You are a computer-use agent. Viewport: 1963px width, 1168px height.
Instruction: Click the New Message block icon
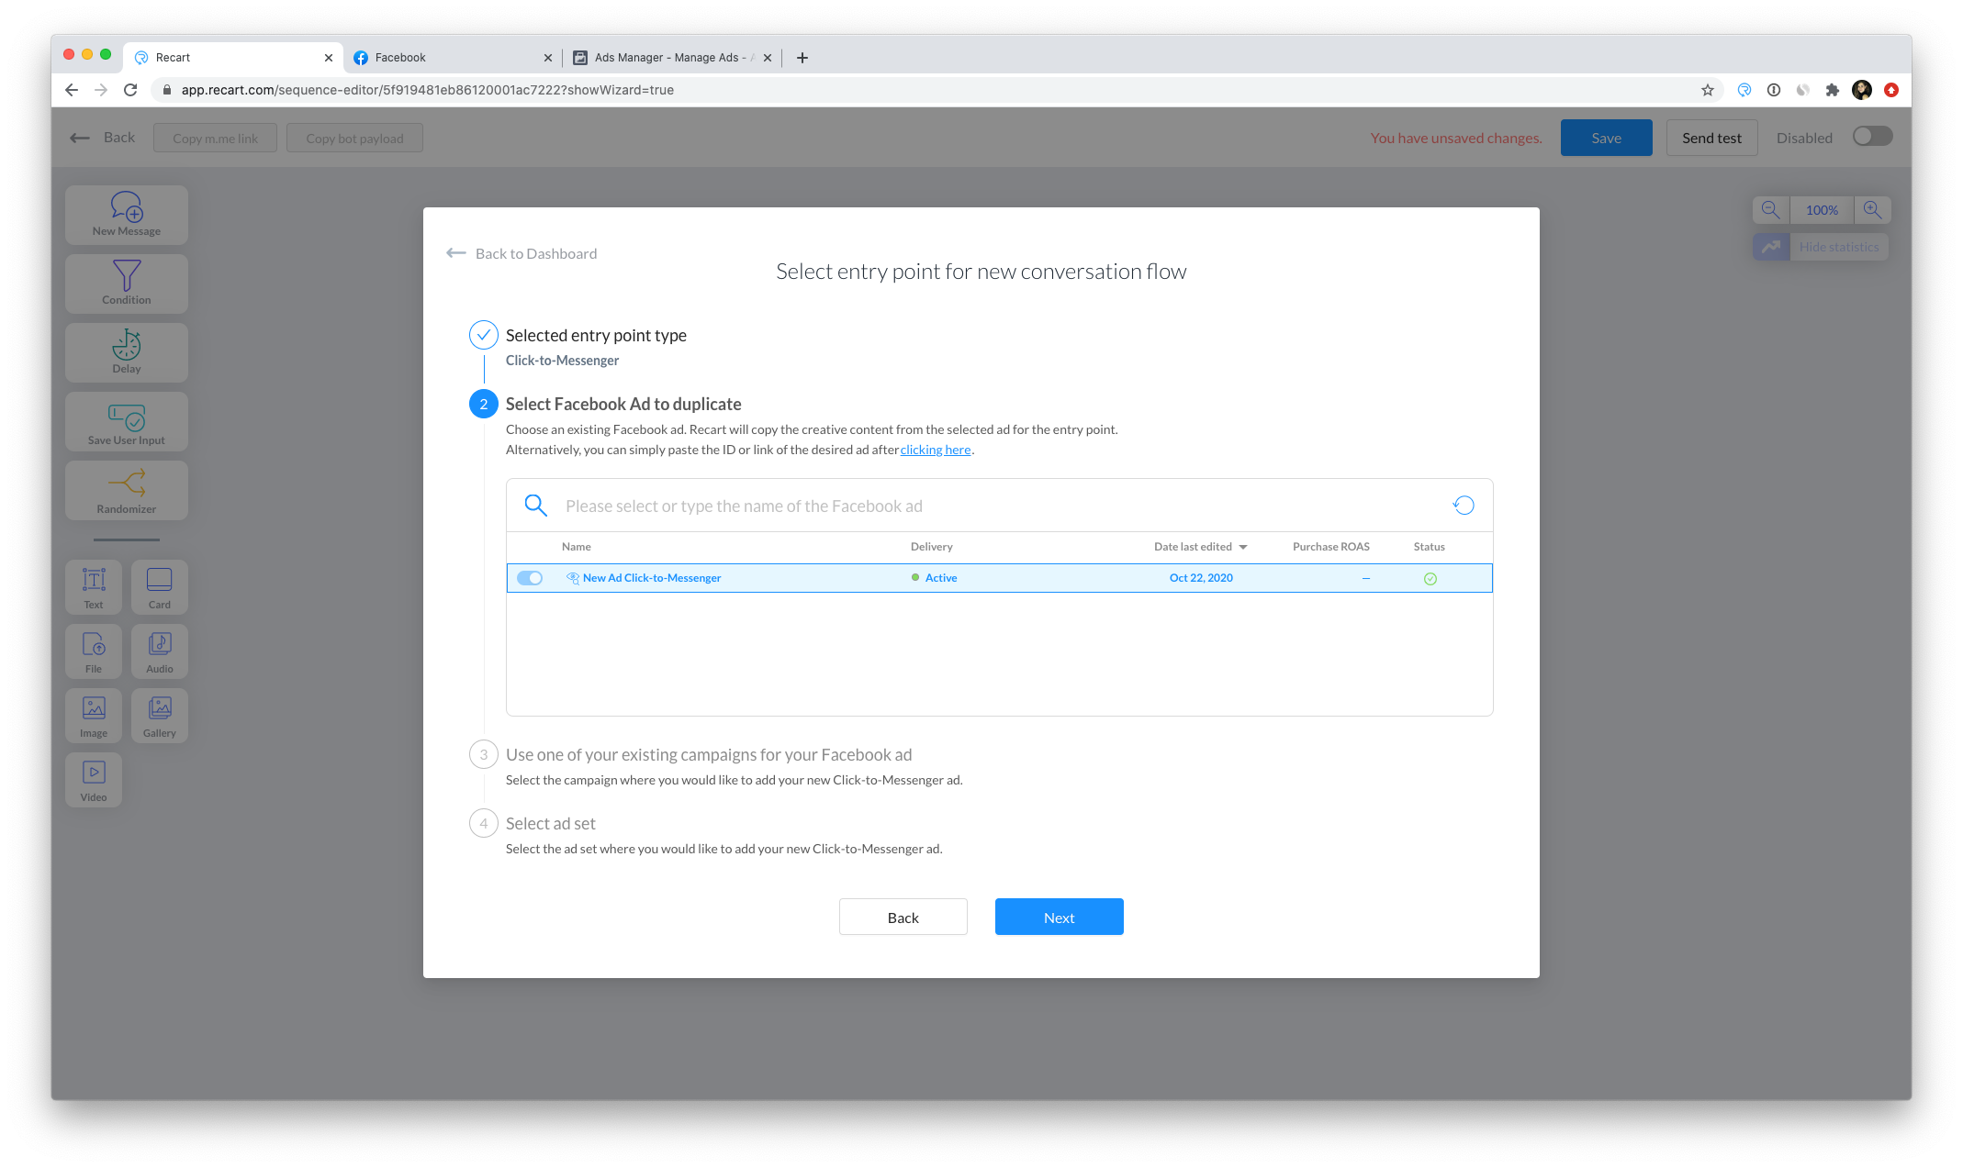coord(127,215)
